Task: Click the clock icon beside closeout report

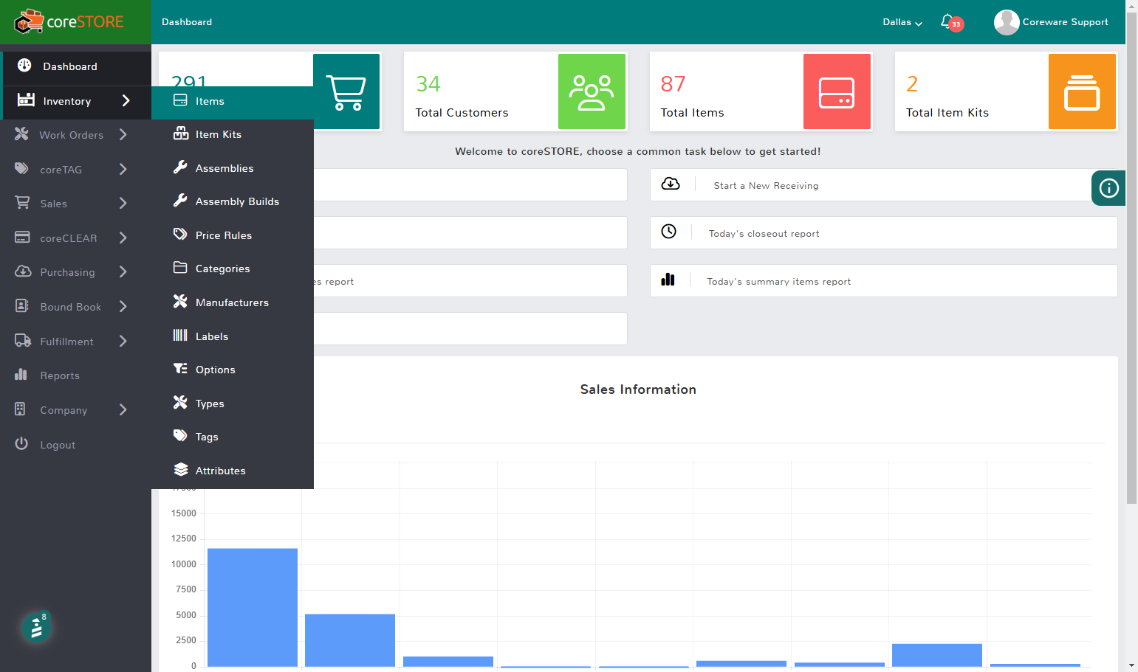Action: (x=668, y=232)
